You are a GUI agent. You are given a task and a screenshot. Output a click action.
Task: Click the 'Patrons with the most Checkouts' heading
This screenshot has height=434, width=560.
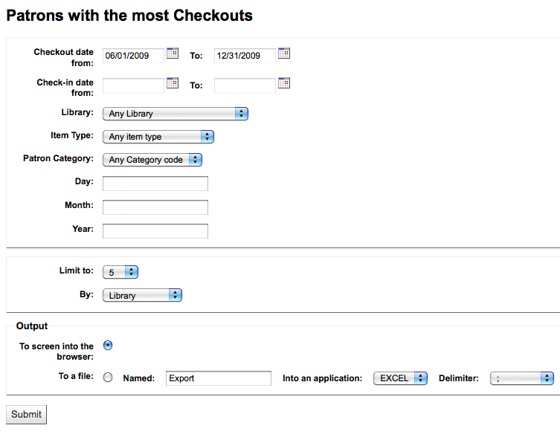coord(129,16)
